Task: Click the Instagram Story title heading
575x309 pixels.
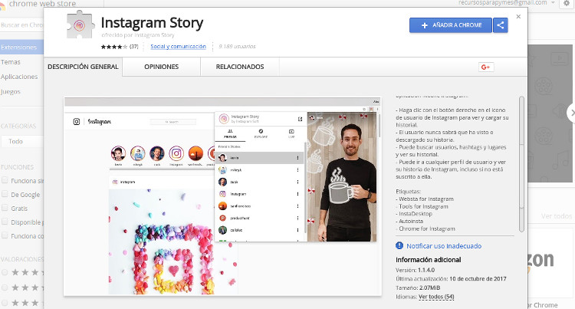Action: pos(152,23)
